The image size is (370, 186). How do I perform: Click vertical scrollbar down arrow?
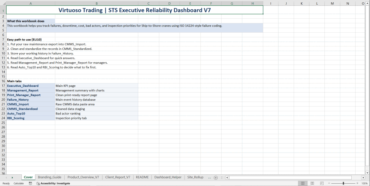coord(367,173)
